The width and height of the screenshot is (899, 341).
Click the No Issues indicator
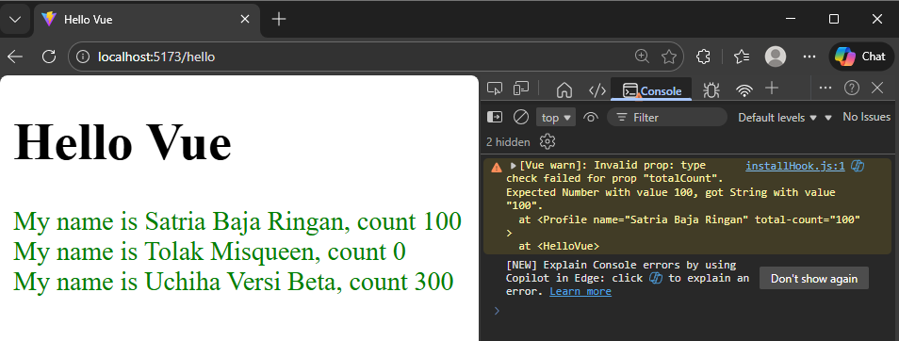tap(866, 117)
